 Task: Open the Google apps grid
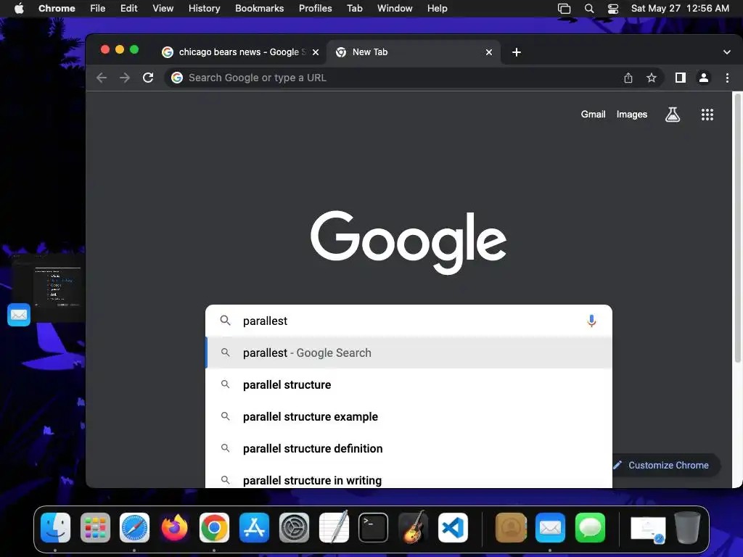(707, 114)
